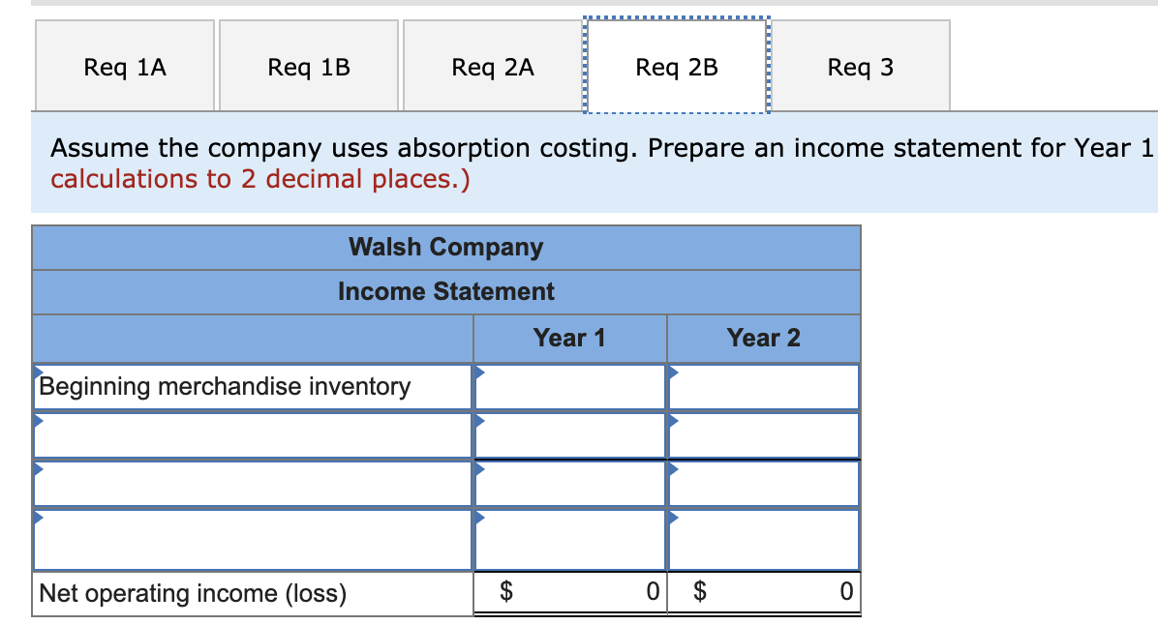The height and width of the screenshot is (625, 1158).
Task: Switch to the Req 1B tab
Action: click(308, 66)
